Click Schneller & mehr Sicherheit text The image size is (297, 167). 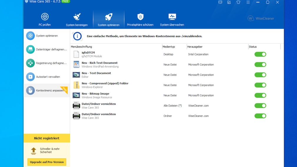point(50,150)
